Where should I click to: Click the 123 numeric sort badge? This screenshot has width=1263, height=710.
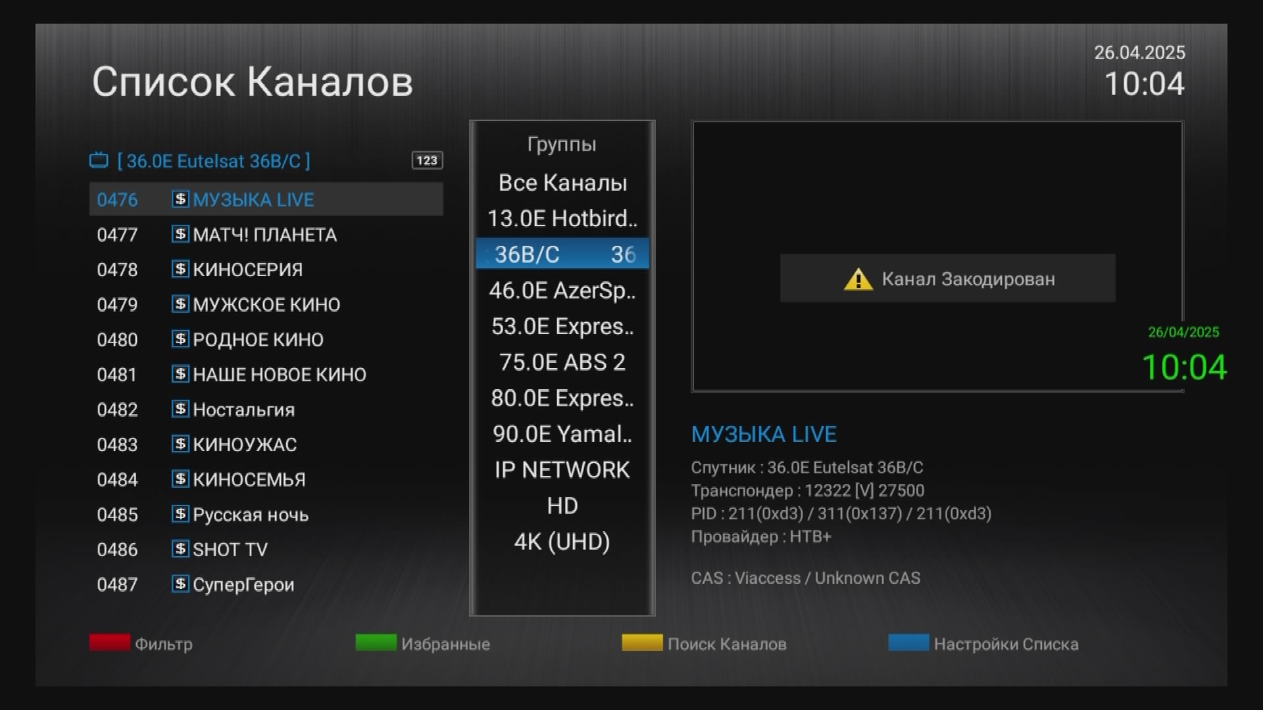(x=427, y=160)
